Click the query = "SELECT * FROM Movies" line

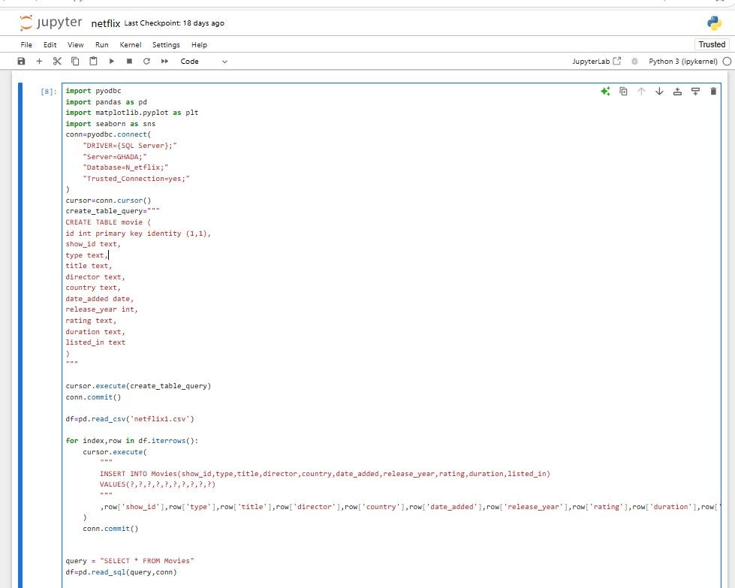(130, 561)
